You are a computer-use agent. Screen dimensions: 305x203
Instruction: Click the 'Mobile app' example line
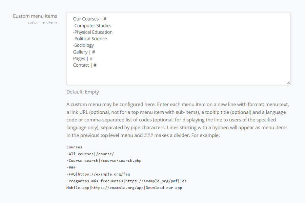tap(124, 188)
